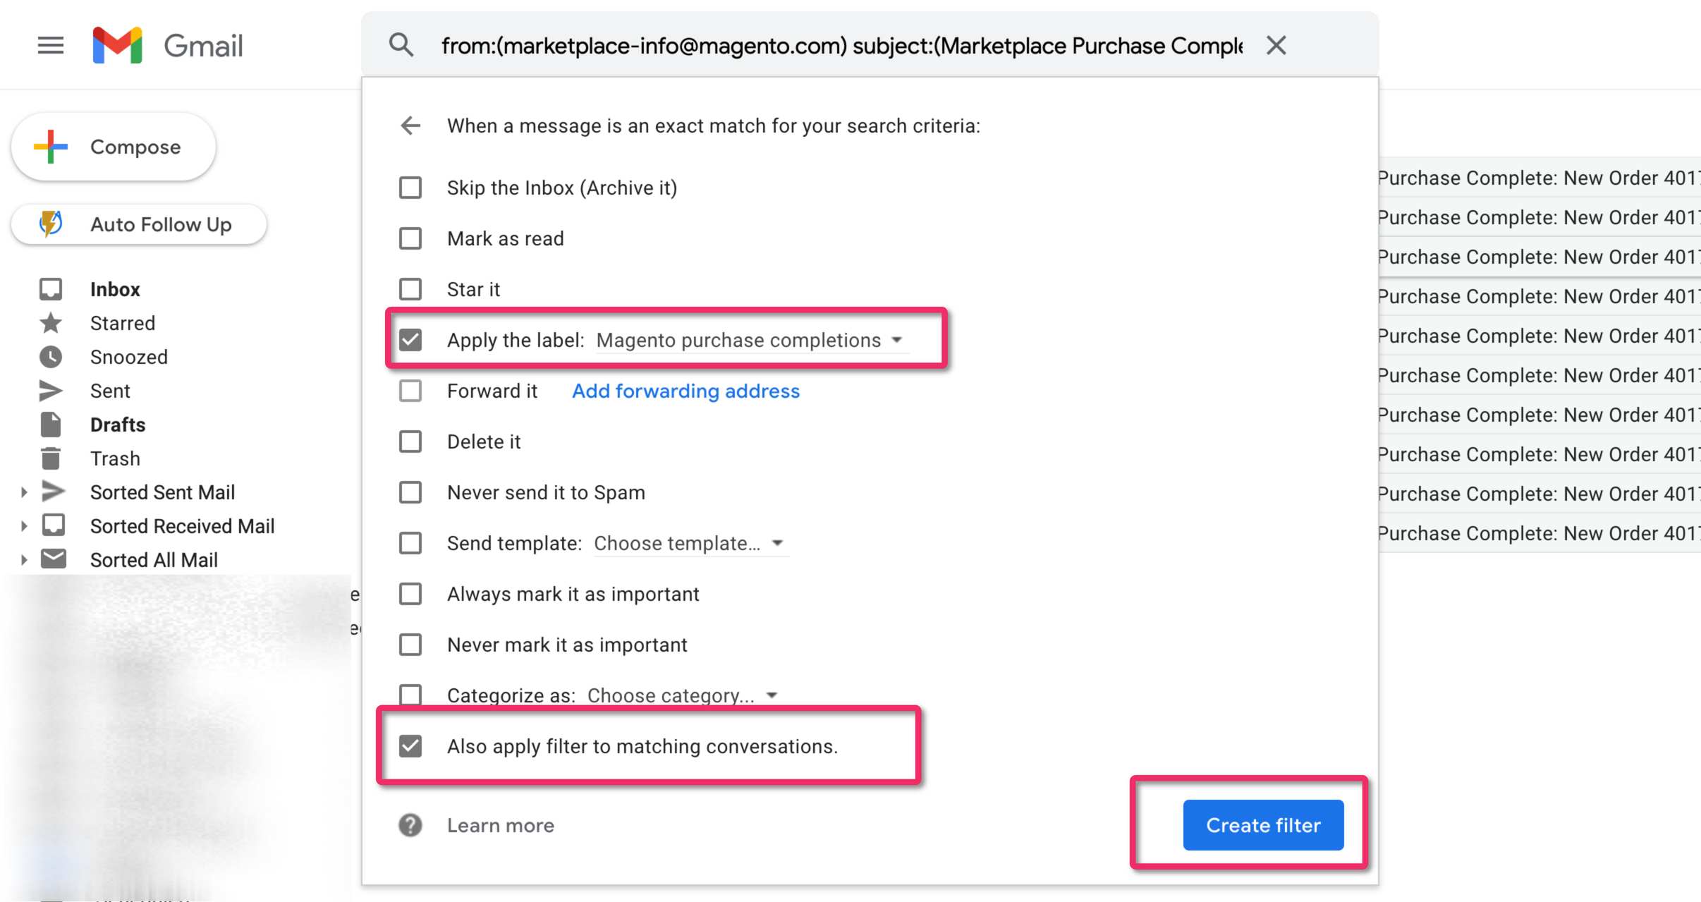Check the Delete it option
The width and height of the screenshot is (1701, 902).
[x=410, y=441]
